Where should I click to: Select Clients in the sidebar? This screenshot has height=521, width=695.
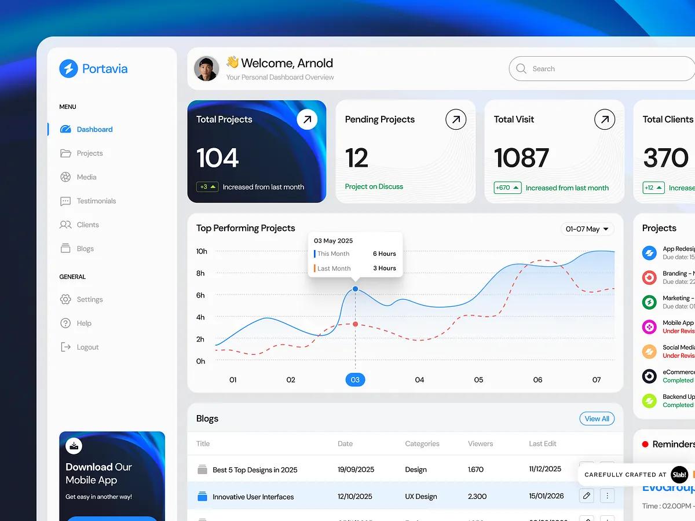click(x=79, y=225)
